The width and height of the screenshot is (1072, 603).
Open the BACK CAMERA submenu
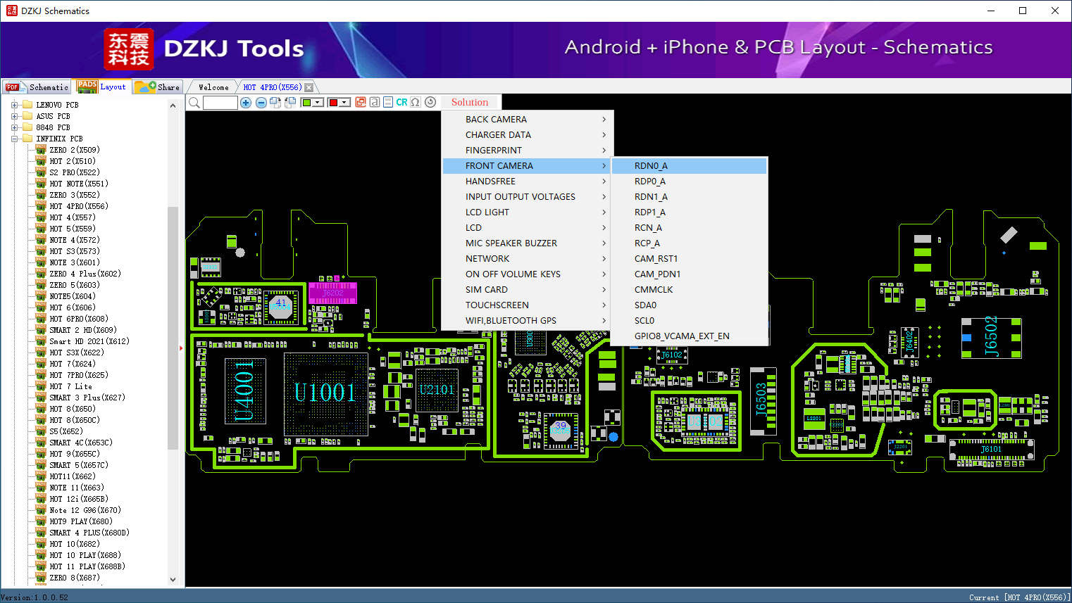coord(528,119)
